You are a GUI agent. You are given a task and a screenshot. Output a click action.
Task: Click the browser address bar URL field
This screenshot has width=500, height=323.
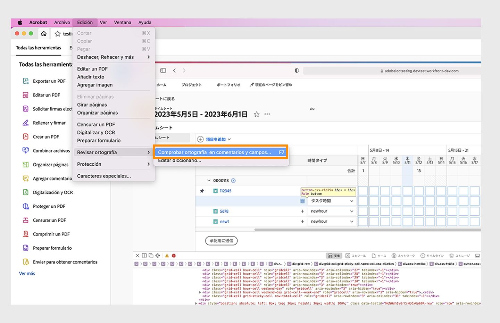(419, 71)
